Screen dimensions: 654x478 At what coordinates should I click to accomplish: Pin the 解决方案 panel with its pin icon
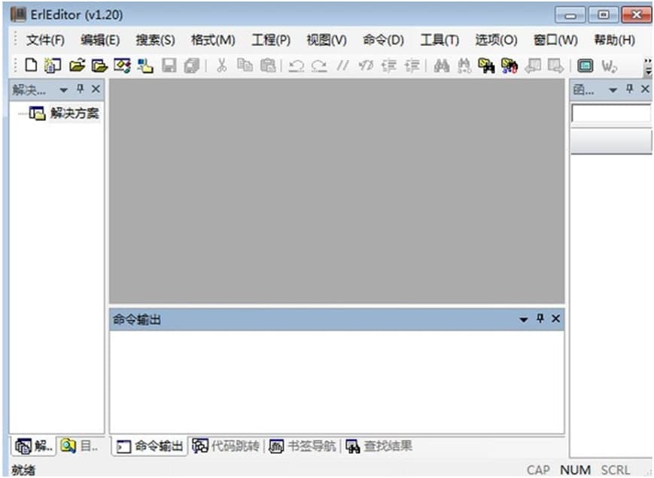coord(81,89)
